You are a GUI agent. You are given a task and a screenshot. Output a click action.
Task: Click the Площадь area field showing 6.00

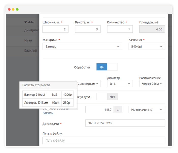coord(152,29)
